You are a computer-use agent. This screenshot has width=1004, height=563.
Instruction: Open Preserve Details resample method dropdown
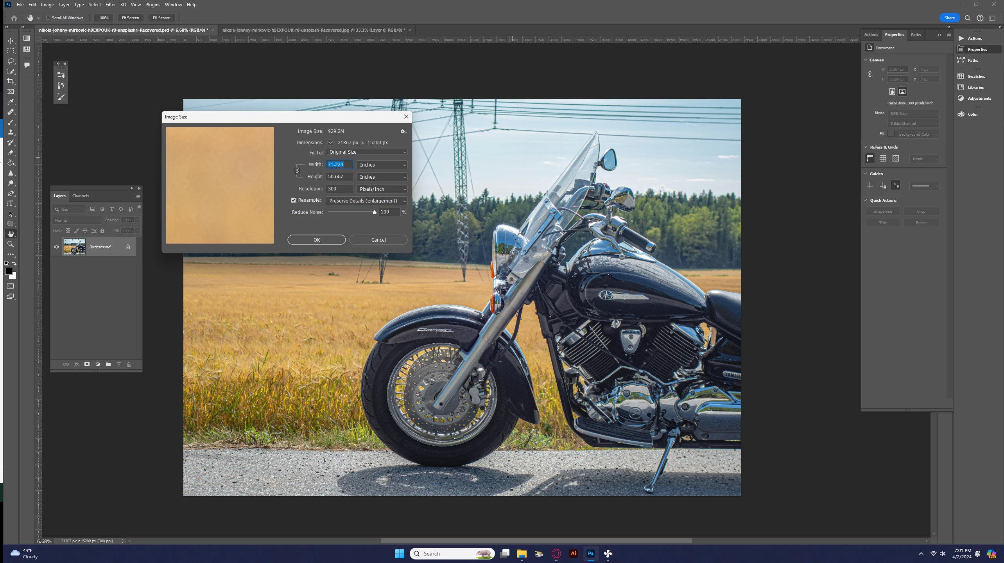[x=367, y=201]
